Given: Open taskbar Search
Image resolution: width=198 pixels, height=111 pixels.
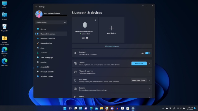Looking at the screenshot, I should point(70,108).
